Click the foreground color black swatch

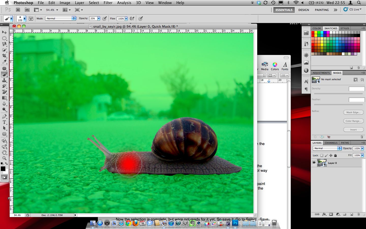3,169
